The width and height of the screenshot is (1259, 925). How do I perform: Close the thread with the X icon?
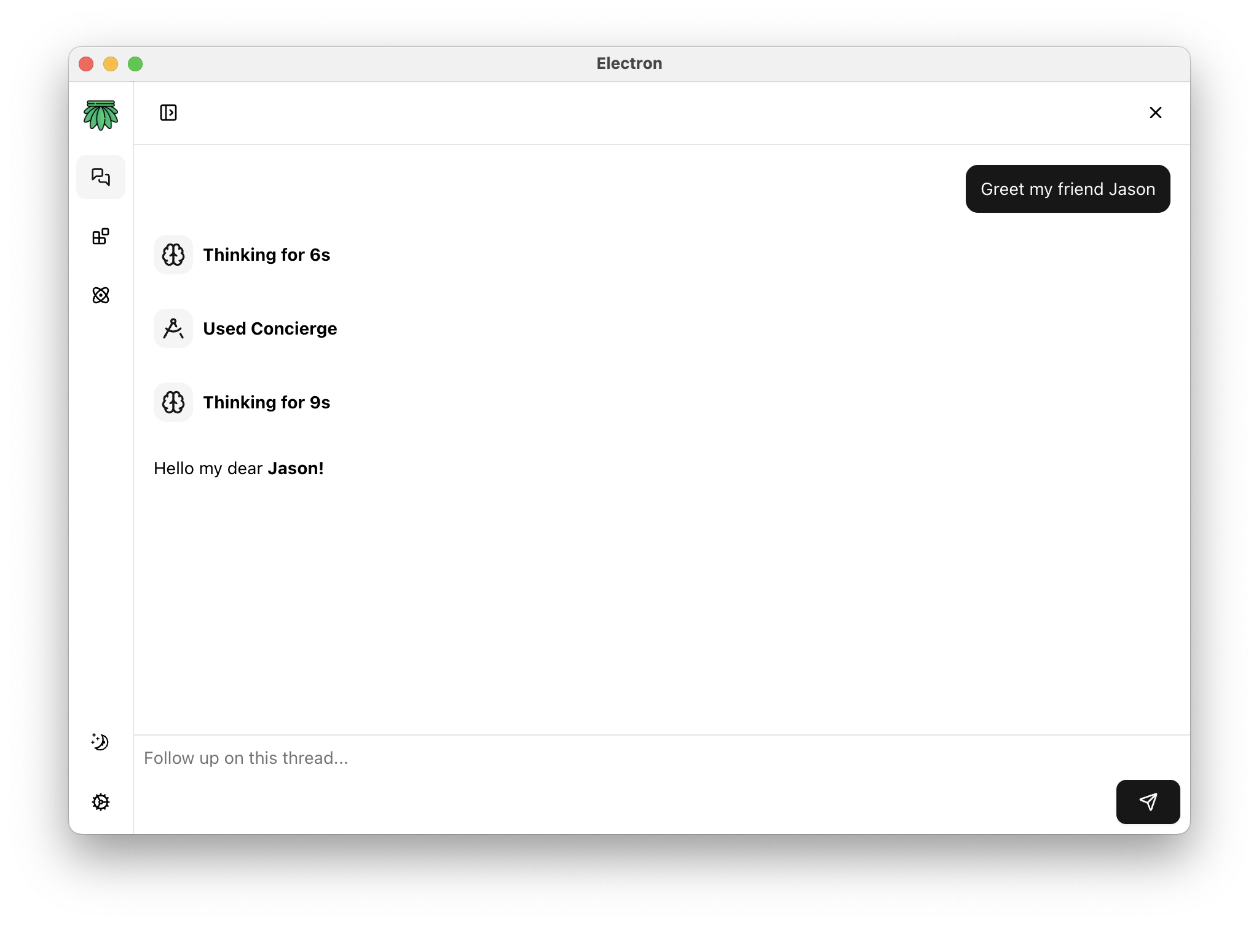(x=1155, y=113)
